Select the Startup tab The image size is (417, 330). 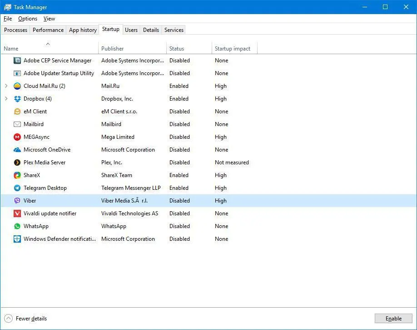111,29
